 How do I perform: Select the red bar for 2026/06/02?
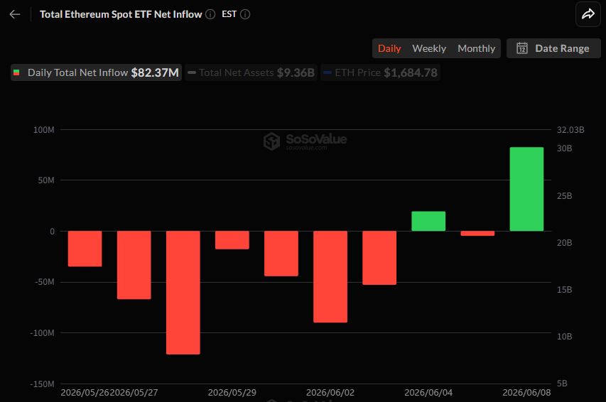click(x=330, y=277)
